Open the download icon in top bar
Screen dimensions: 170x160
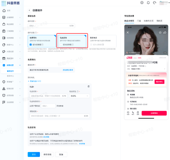tap(142, 3)
